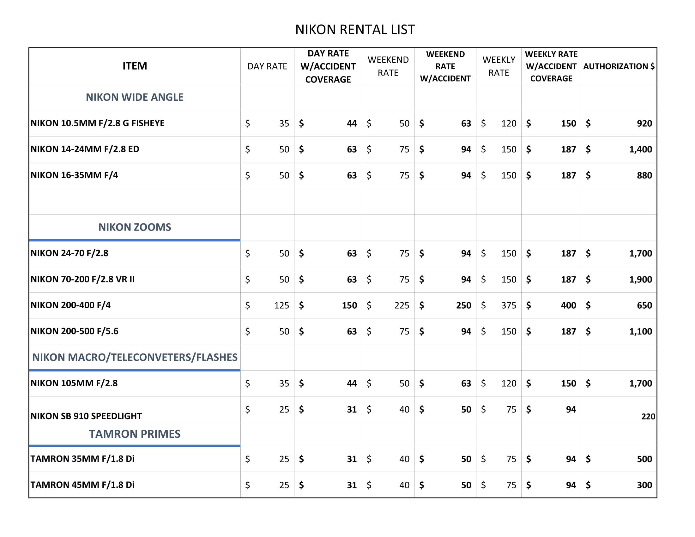This screenshot has height=537, width=695.
Task: Select the NIKON 24-70 F/2.8 item
Action: coord(69,253)
